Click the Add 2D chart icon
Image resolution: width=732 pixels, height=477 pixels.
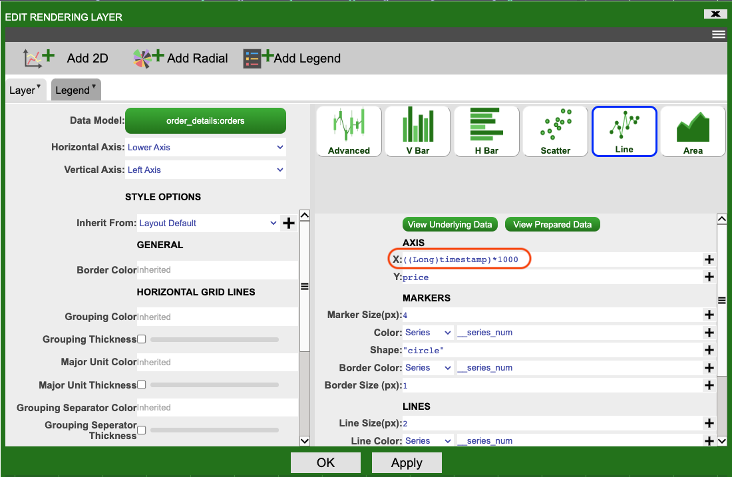[40, 59]
